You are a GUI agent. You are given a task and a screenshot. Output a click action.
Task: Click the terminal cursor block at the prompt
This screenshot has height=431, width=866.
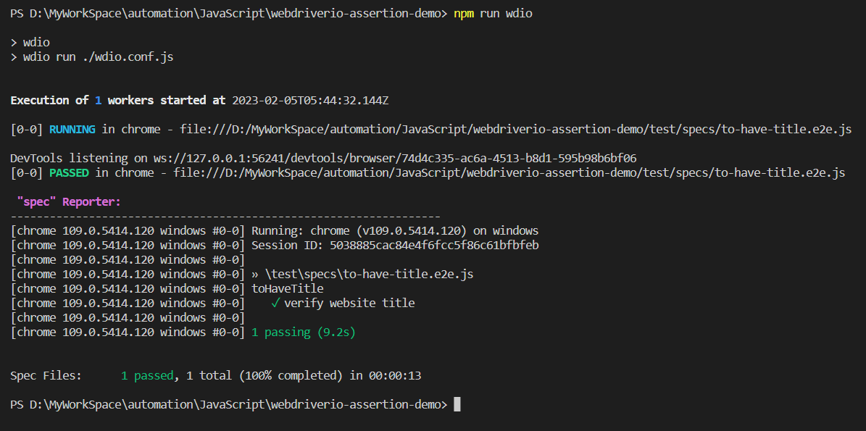pyautogui.click(x=457, y=404)
